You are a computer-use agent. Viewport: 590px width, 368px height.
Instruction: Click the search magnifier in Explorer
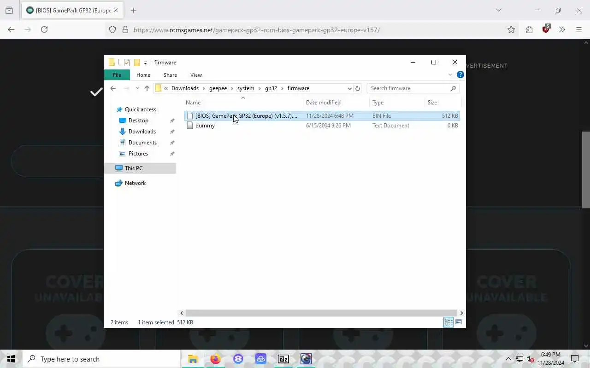[453, 88]
